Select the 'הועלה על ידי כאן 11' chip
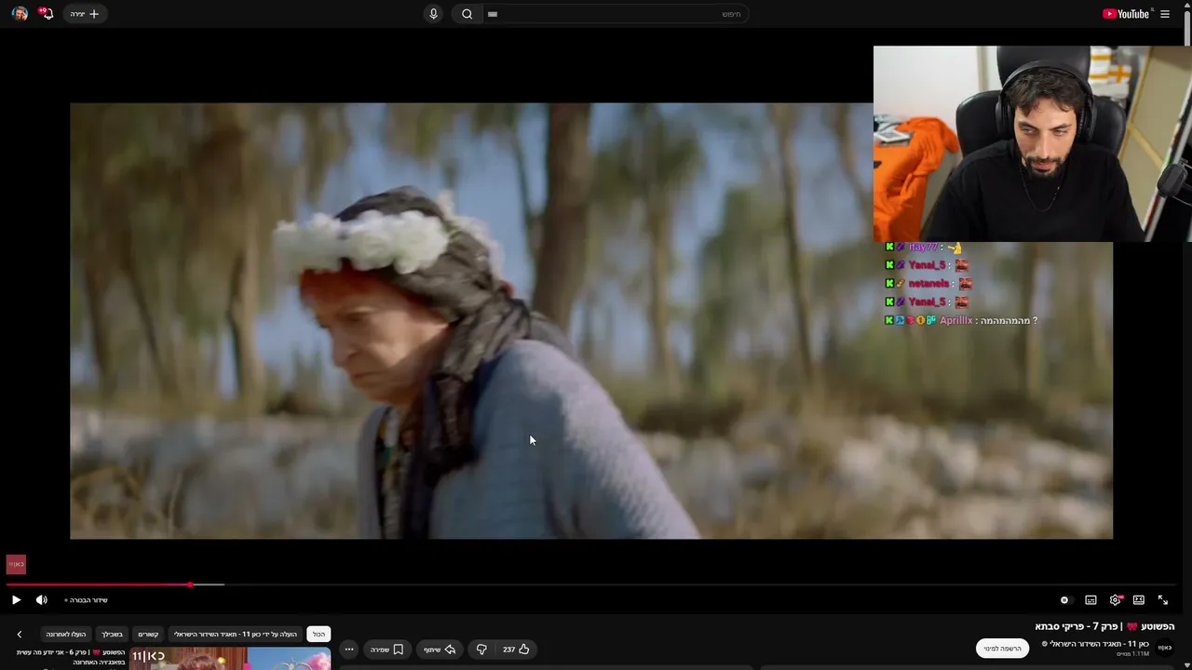Image resolution: width=1192 pixels, height=670 pixels. 236,635
